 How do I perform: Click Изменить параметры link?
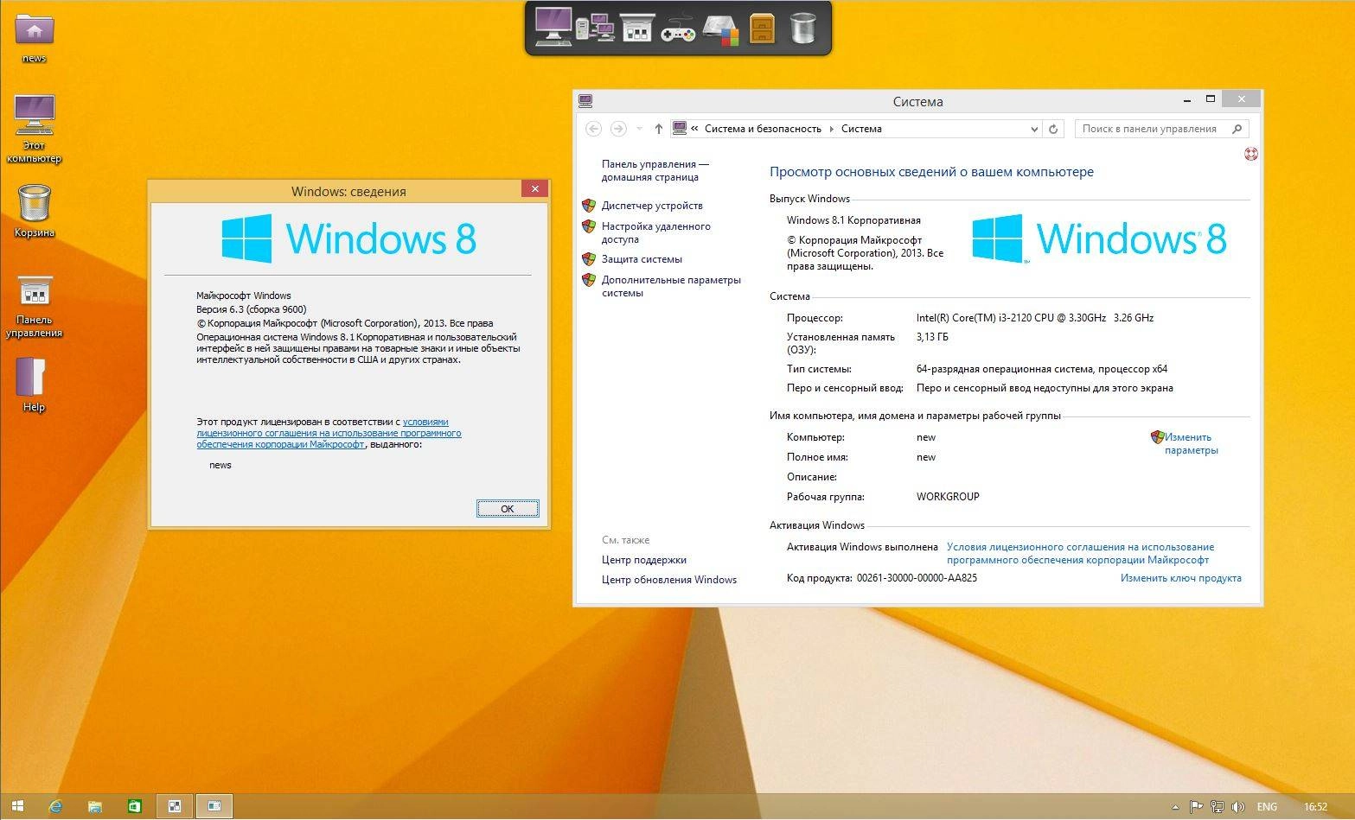pos(1190,443)
